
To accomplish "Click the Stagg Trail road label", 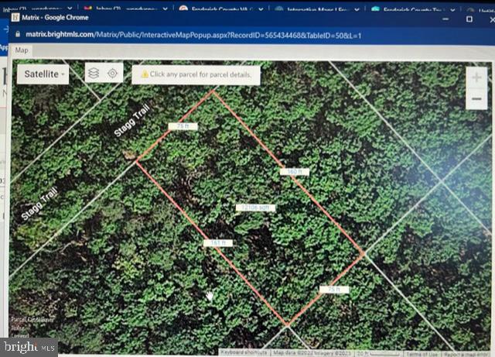I will (135, 121).
